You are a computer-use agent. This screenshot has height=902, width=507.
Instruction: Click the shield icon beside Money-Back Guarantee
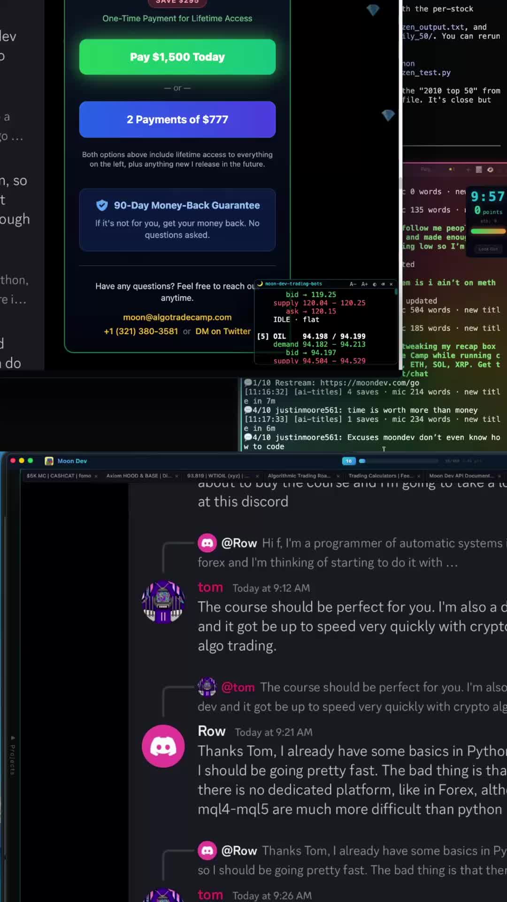[102, 205]
